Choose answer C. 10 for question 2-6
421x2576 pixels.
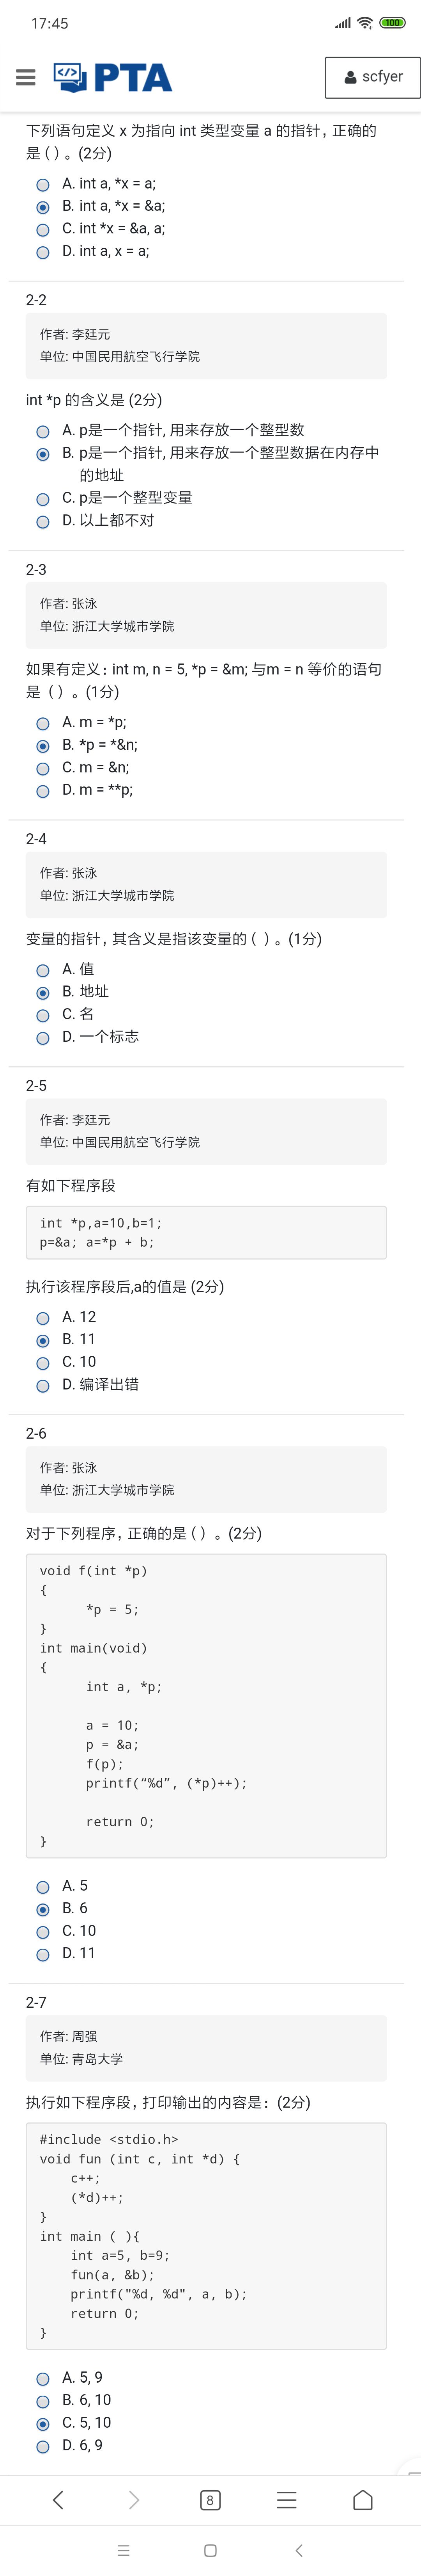[43, 1931]
